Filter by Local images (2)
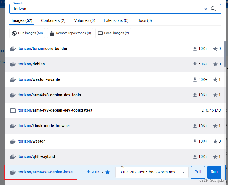Screen dimensions: 228x185 pyautogui.click(x=113, y=33)
